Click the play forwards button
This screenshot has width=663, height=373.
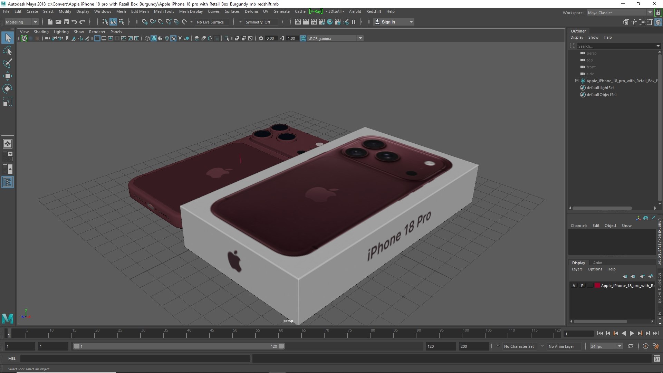[632, 333]
